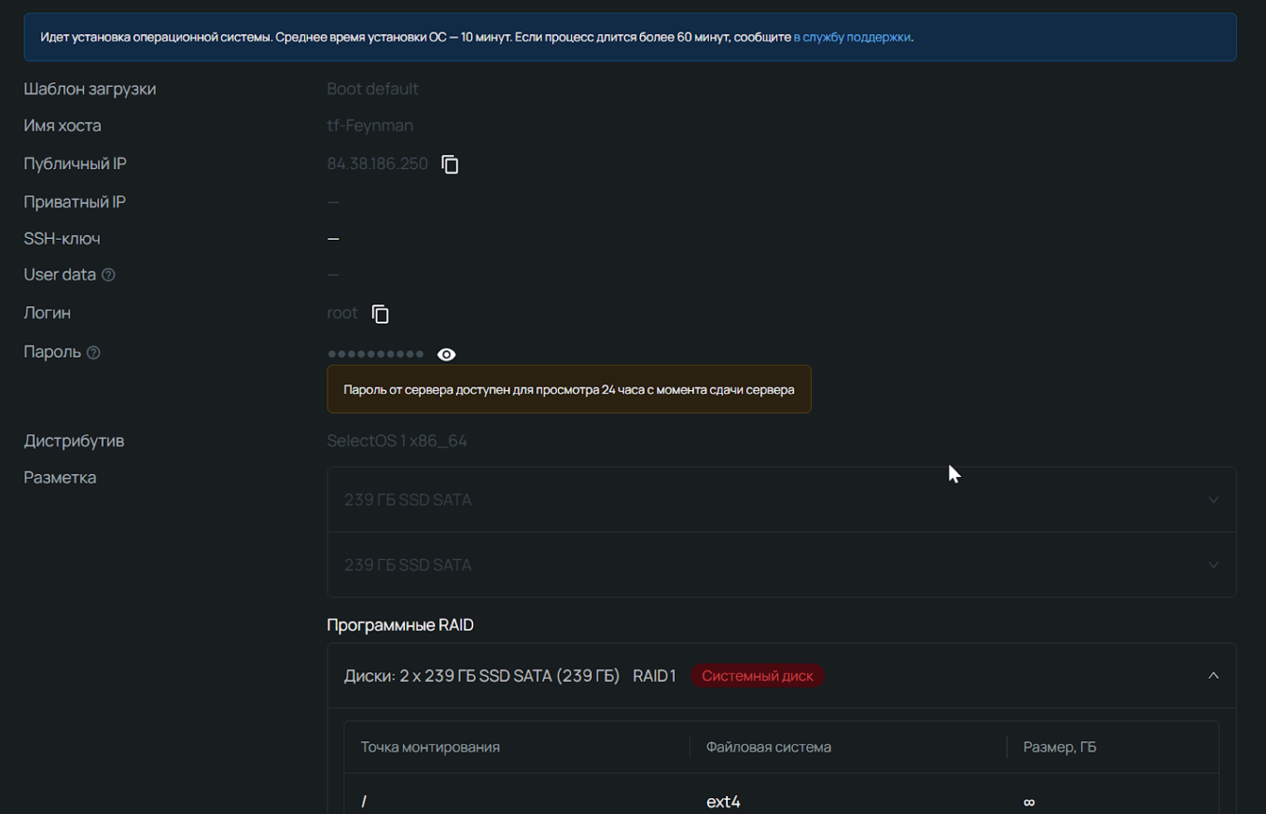The height and width of the screenshot is (814, 1266).
Task: Click the password 24-hour availability notice
Action: 569,389
